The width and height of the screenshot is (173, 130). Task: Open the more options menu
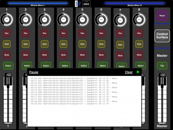pos(86,4)
